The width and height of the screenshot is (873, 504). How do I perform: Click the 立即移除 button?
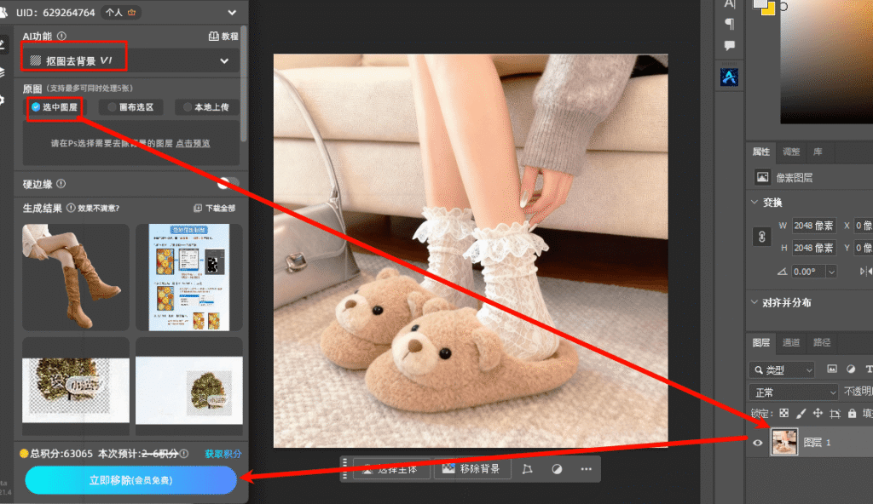click(130, 480)
